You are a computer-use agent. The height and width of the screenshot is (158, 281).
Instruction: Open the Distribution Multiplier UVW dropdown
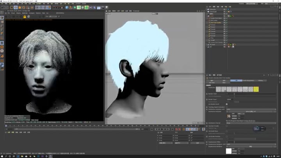[250, 110]
